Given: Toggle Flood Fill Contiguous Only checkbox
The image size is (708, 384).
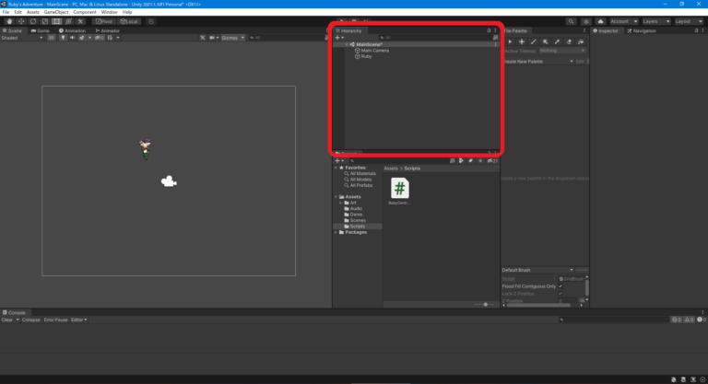Looking at the screenshot, I should tap(560, 285).
